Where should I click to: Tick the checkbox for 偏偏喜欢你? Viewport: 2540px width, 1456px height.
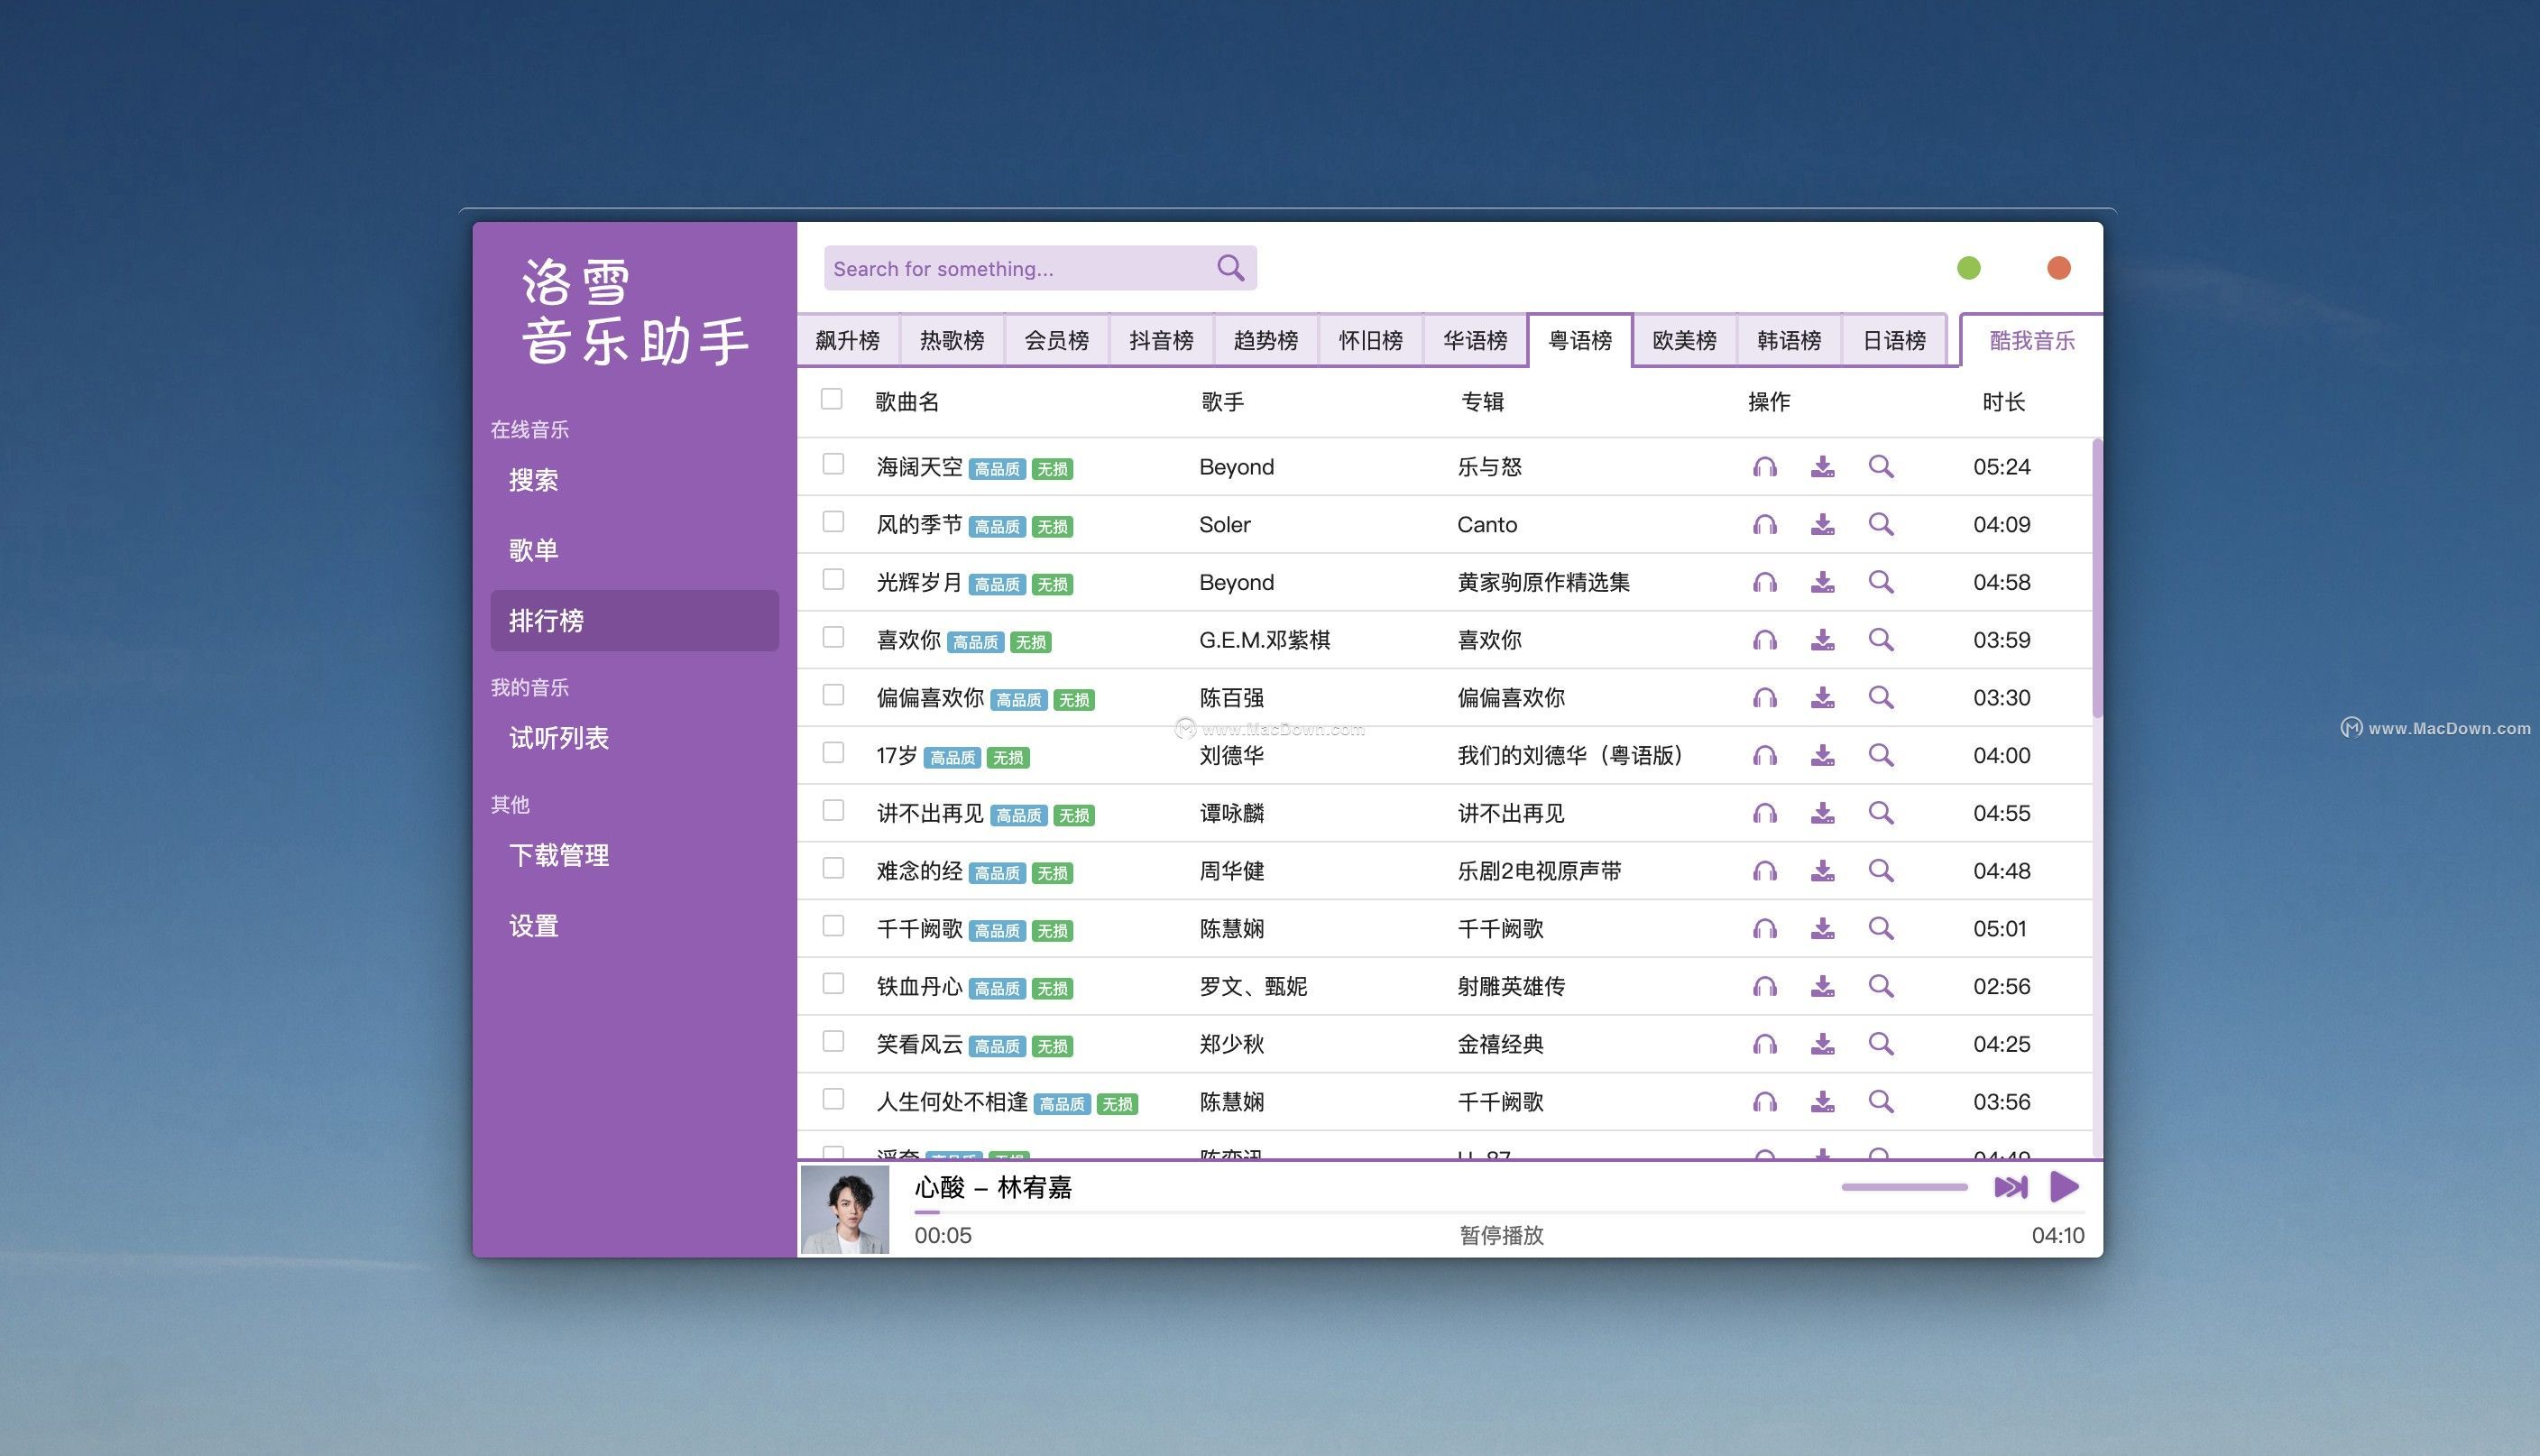833,695
